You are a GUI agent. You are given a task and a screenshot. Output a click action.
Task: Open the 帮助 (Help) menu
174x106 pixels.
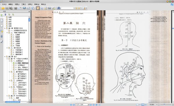43,4
